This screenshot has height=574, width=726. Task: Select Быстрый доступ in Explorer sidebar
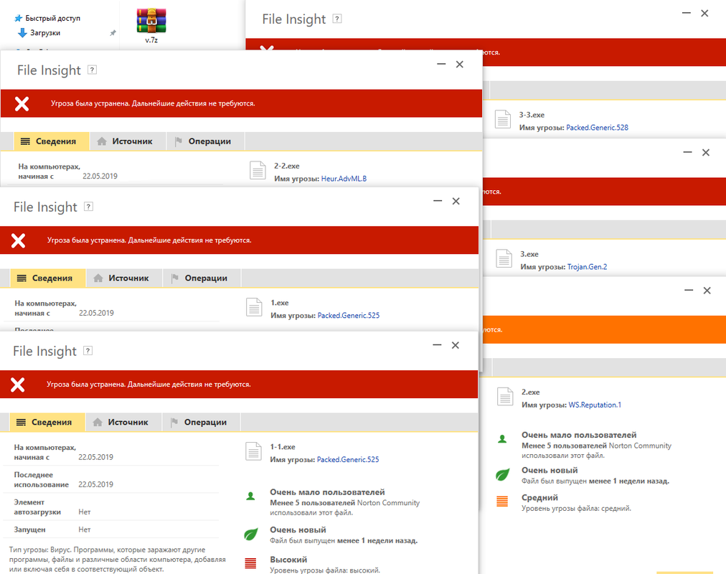52,18
